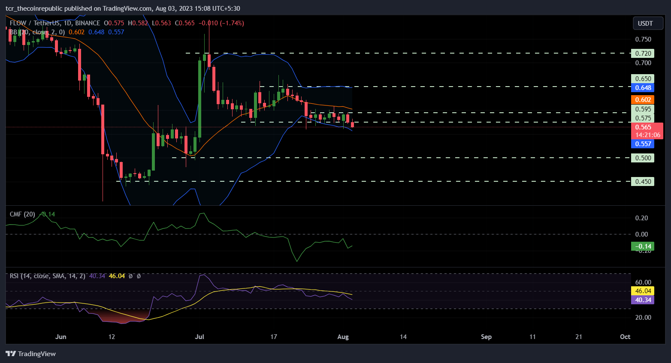
Task: Click the 0.450 price level label
Action: coord(643,182)
